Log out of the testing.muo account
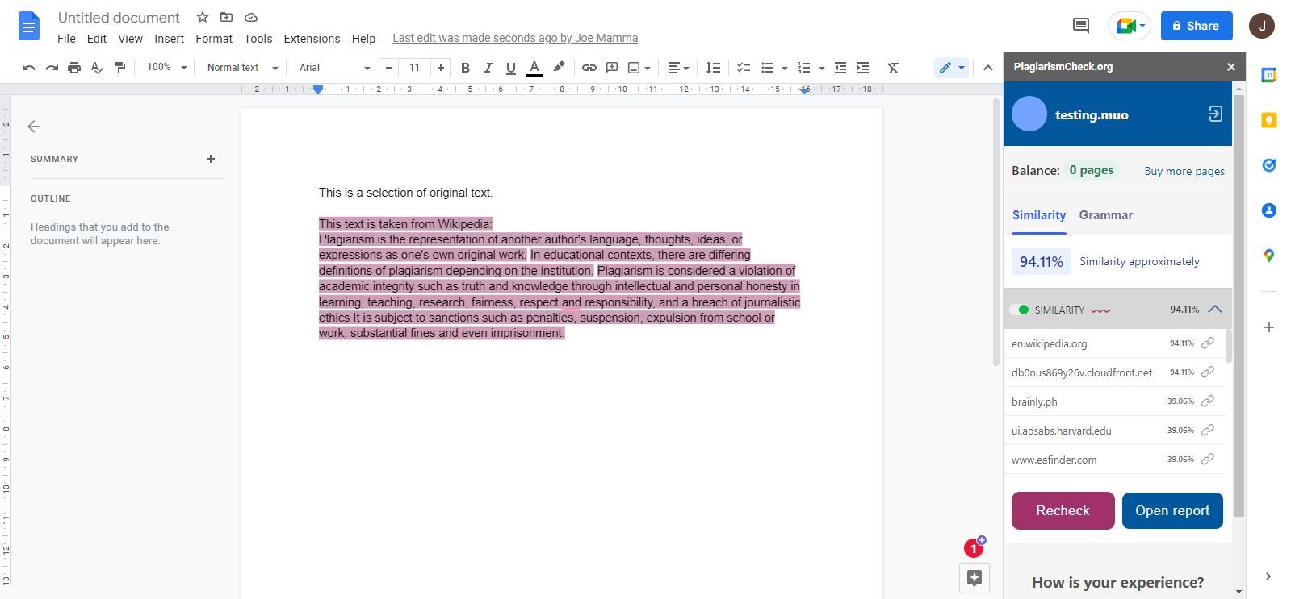 point(1216,114)
